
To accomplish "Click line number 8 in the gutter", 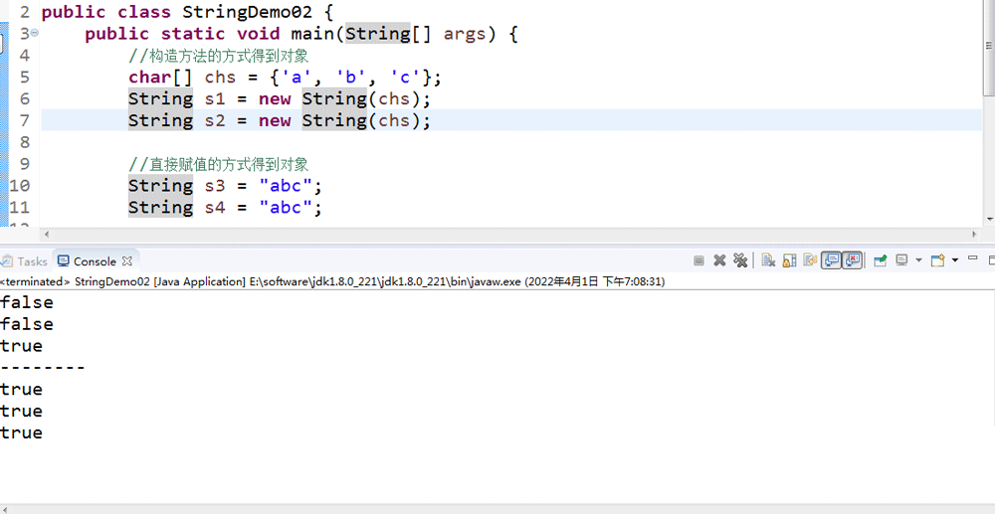I will 24,142.
